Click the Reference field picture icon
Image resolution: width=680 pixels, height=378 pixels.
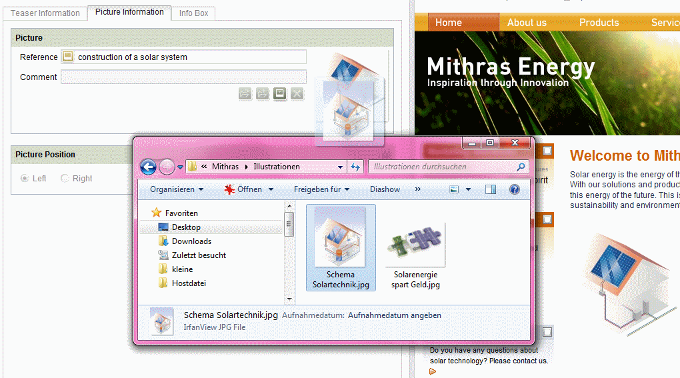tap(67, 57)
